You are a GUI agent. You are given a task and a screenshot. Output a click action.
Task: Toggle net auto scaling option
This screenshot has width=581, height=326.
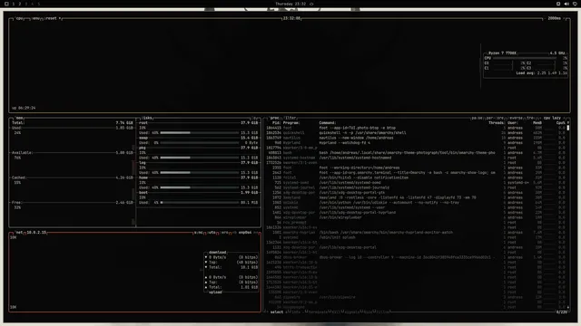pyautogui.click(x=212, y=233)
